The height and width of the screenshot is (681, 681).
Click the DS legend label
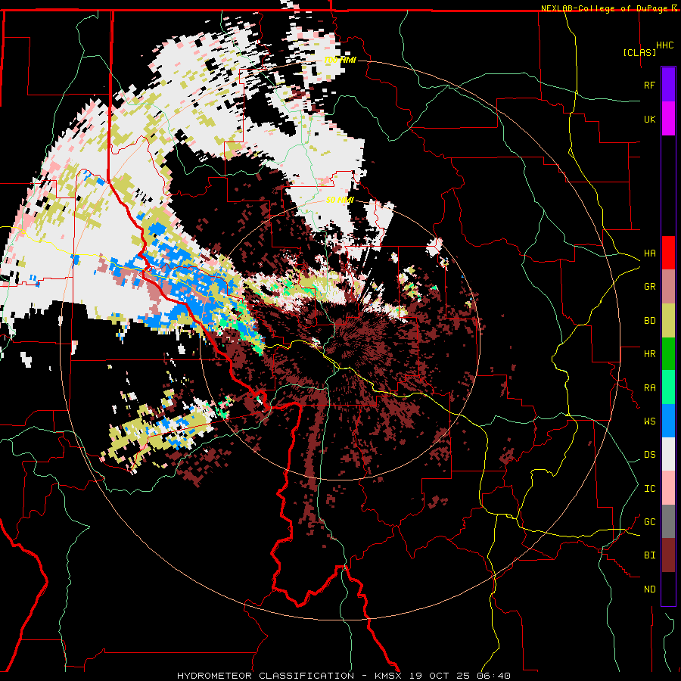(x=649, y=455)
